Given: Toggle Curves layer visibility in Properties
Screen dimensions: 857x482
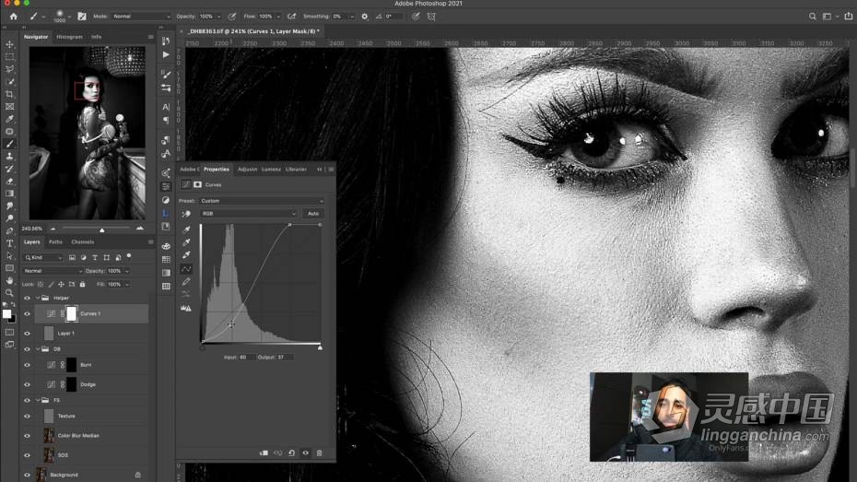Looking at the screenshot, I should [x=306, y=453].
